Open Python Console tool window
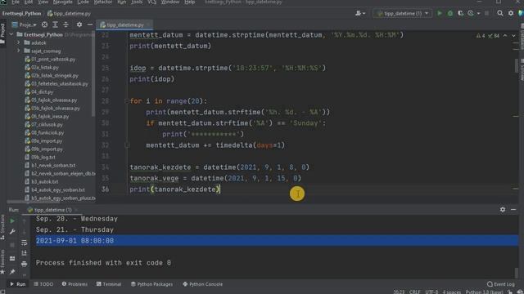Image resolution: width=524 pixels, height=294 pixels. 203,284
